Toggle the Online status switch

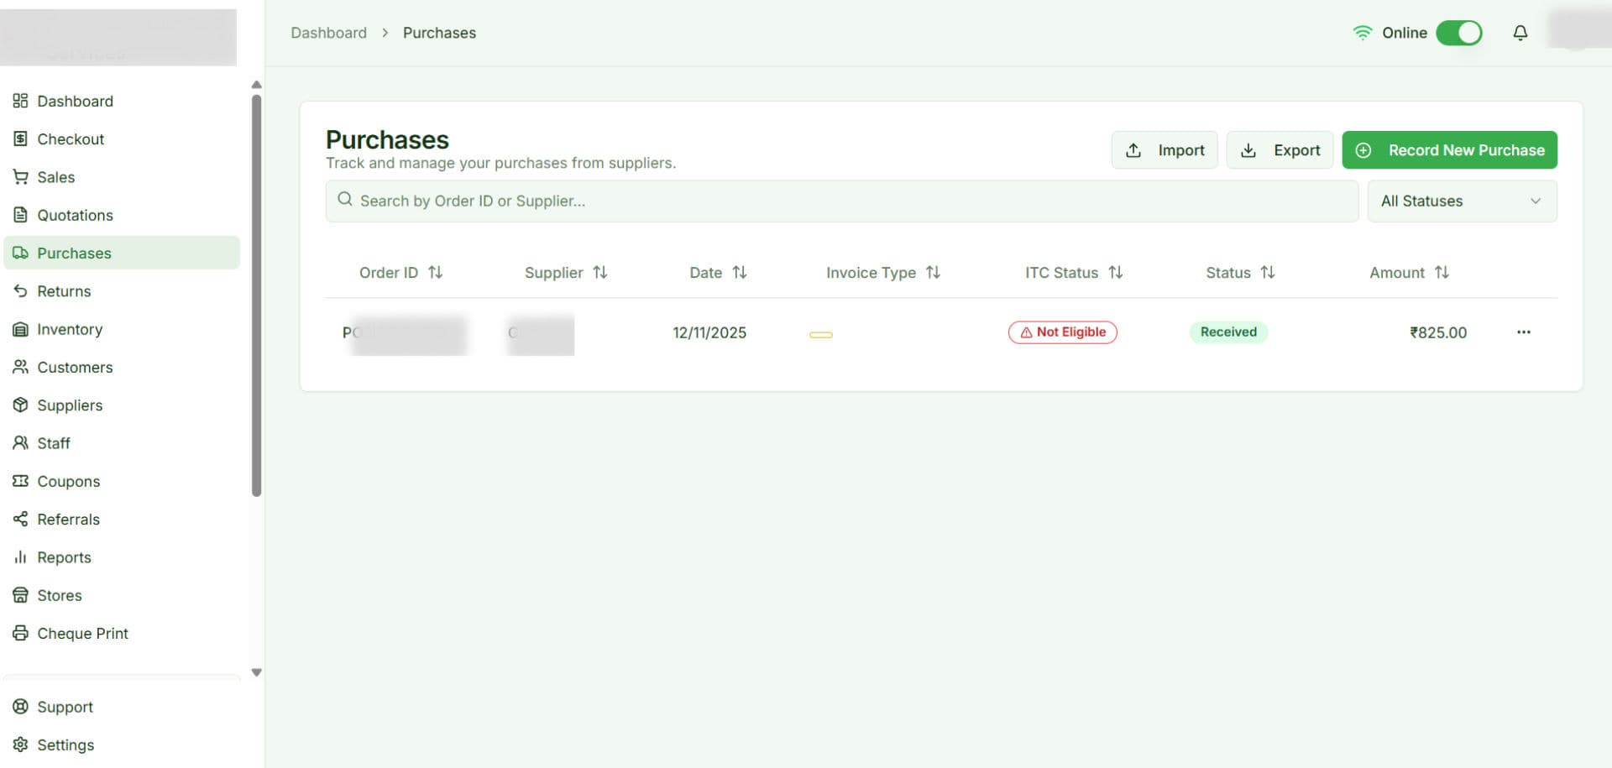(x=1458, y=33)
